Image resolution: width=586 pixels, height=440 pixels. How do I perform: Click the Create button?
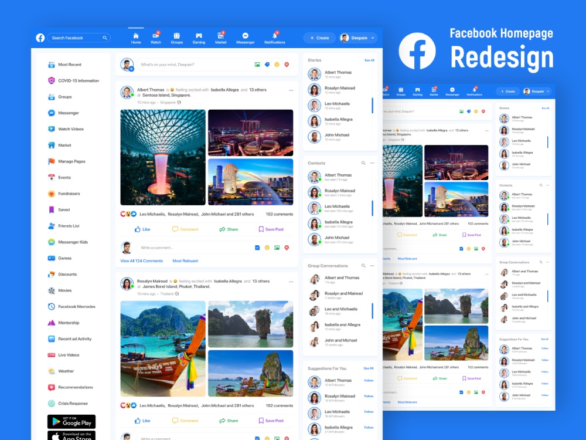(319, 38)
